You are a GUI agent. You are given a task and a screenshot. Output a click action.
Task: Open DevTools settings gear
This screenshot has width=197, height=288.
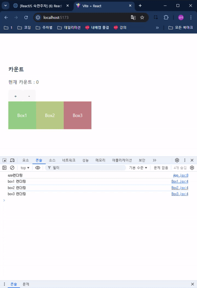tap(177, 160)
